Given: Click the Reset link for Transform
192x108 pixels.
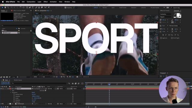Looking at the screenshot, I should (x=33, y=92).
